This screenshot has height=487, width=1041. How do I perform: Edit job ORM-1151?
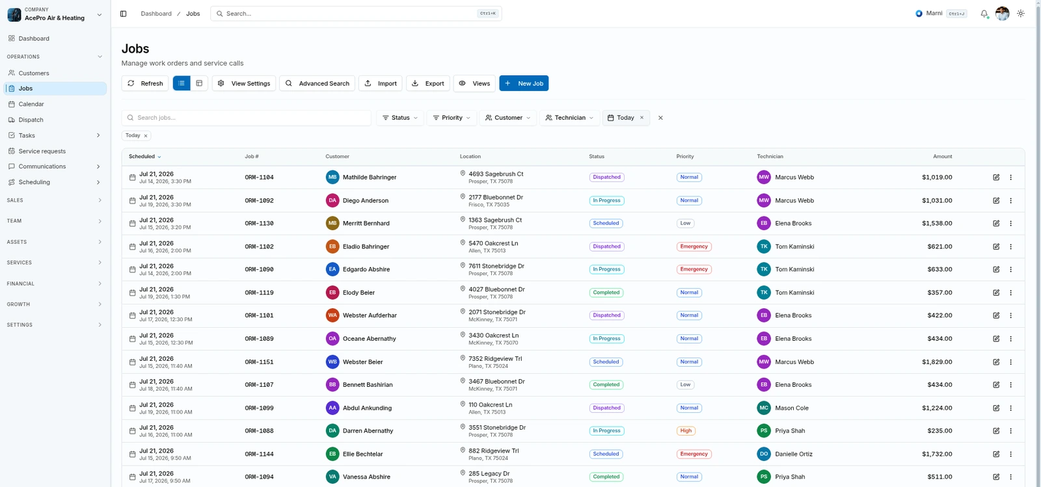click(x=996, y=362)
